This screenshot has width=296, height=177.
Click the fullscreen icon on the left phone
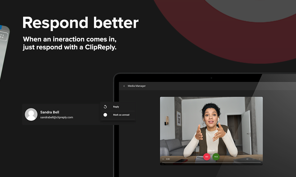pyautogui.click(x=2, y=36)
